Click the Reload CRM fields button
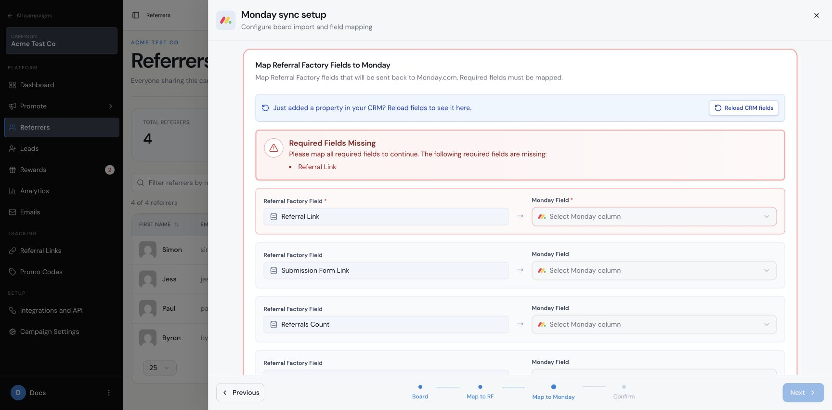Screen dimensions: 832x410 [x=743, y=108]
